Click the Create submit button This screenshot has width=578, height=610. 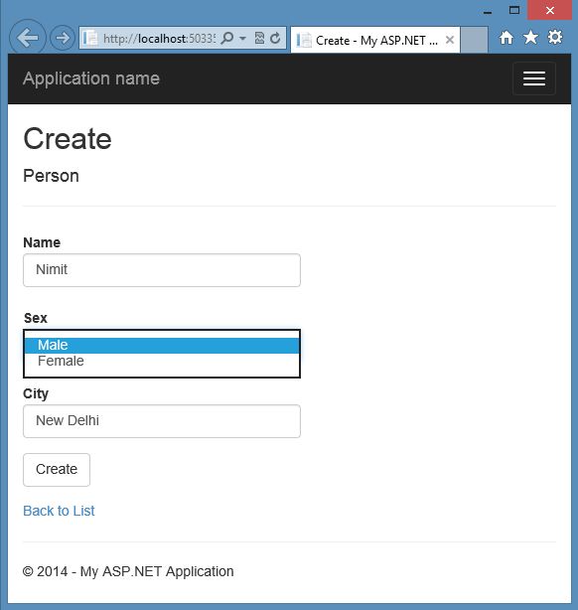(57, 470)
